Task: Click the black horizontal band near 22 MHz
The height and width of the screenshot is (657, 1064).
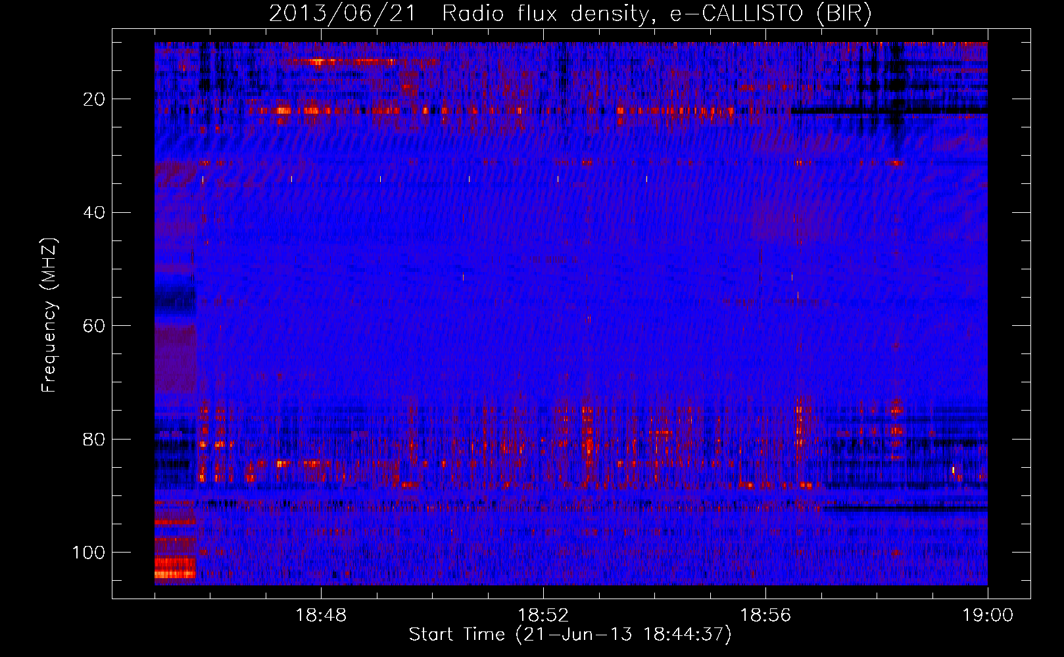Action: point(889,112)
